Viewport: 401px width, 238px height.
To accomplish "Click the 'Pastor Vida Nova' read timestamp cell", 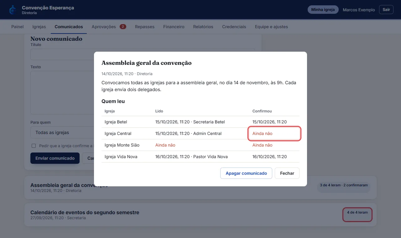I will (x=201, y=157).
